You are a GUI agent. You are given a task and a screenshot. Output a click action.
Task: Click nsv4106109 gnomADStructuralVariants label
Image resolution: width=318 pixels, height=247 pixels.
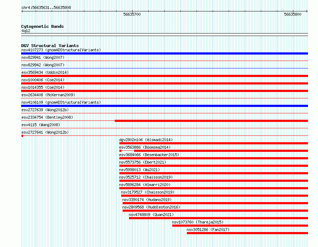(x=61, y=102)
